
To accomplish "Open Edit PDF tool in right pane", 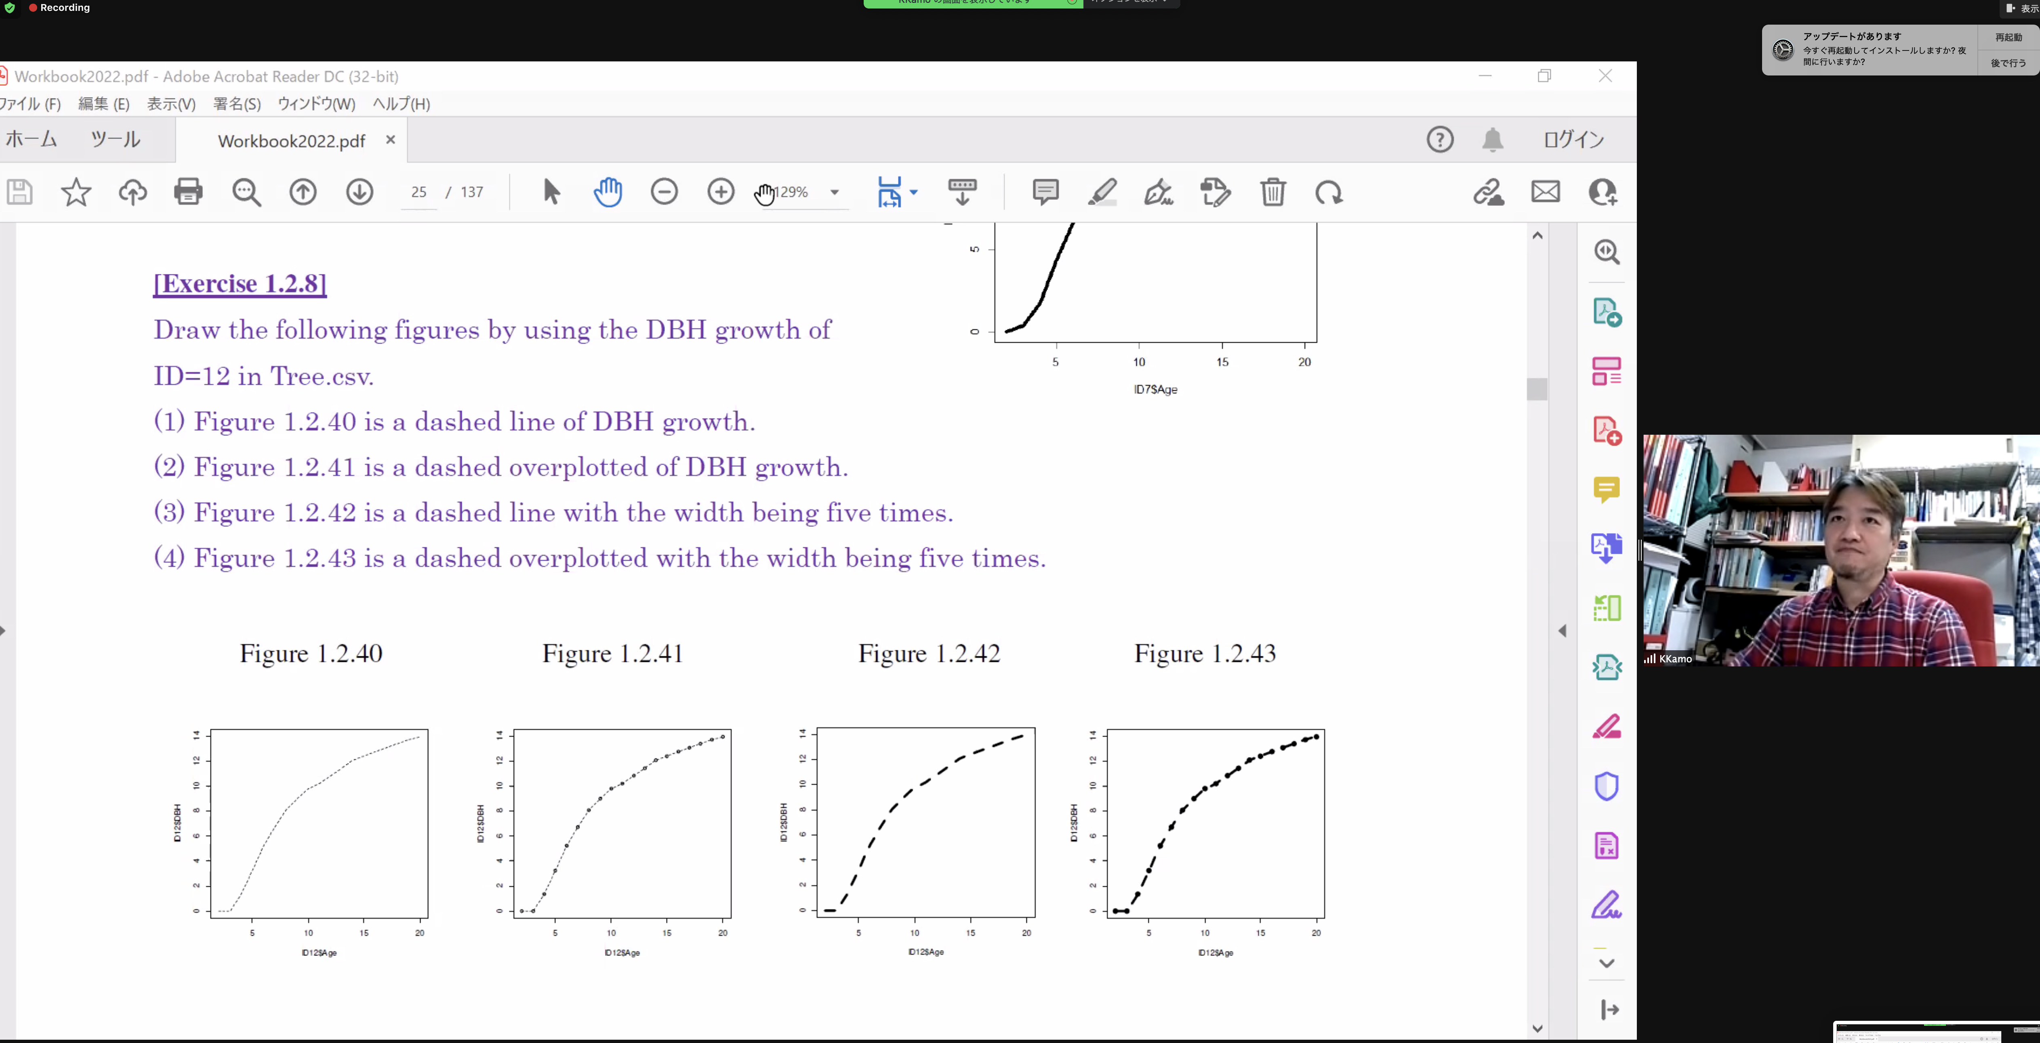I will (1607, 371).
